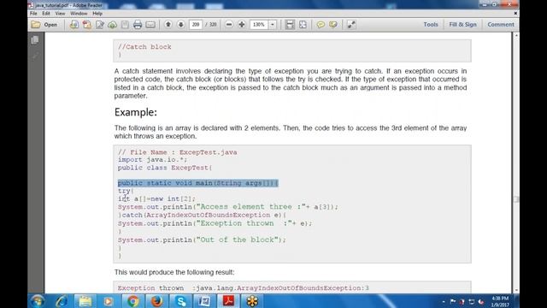Print the document with the printer icon
Viewport: 547px width, 308px height.
click(138, 25)
